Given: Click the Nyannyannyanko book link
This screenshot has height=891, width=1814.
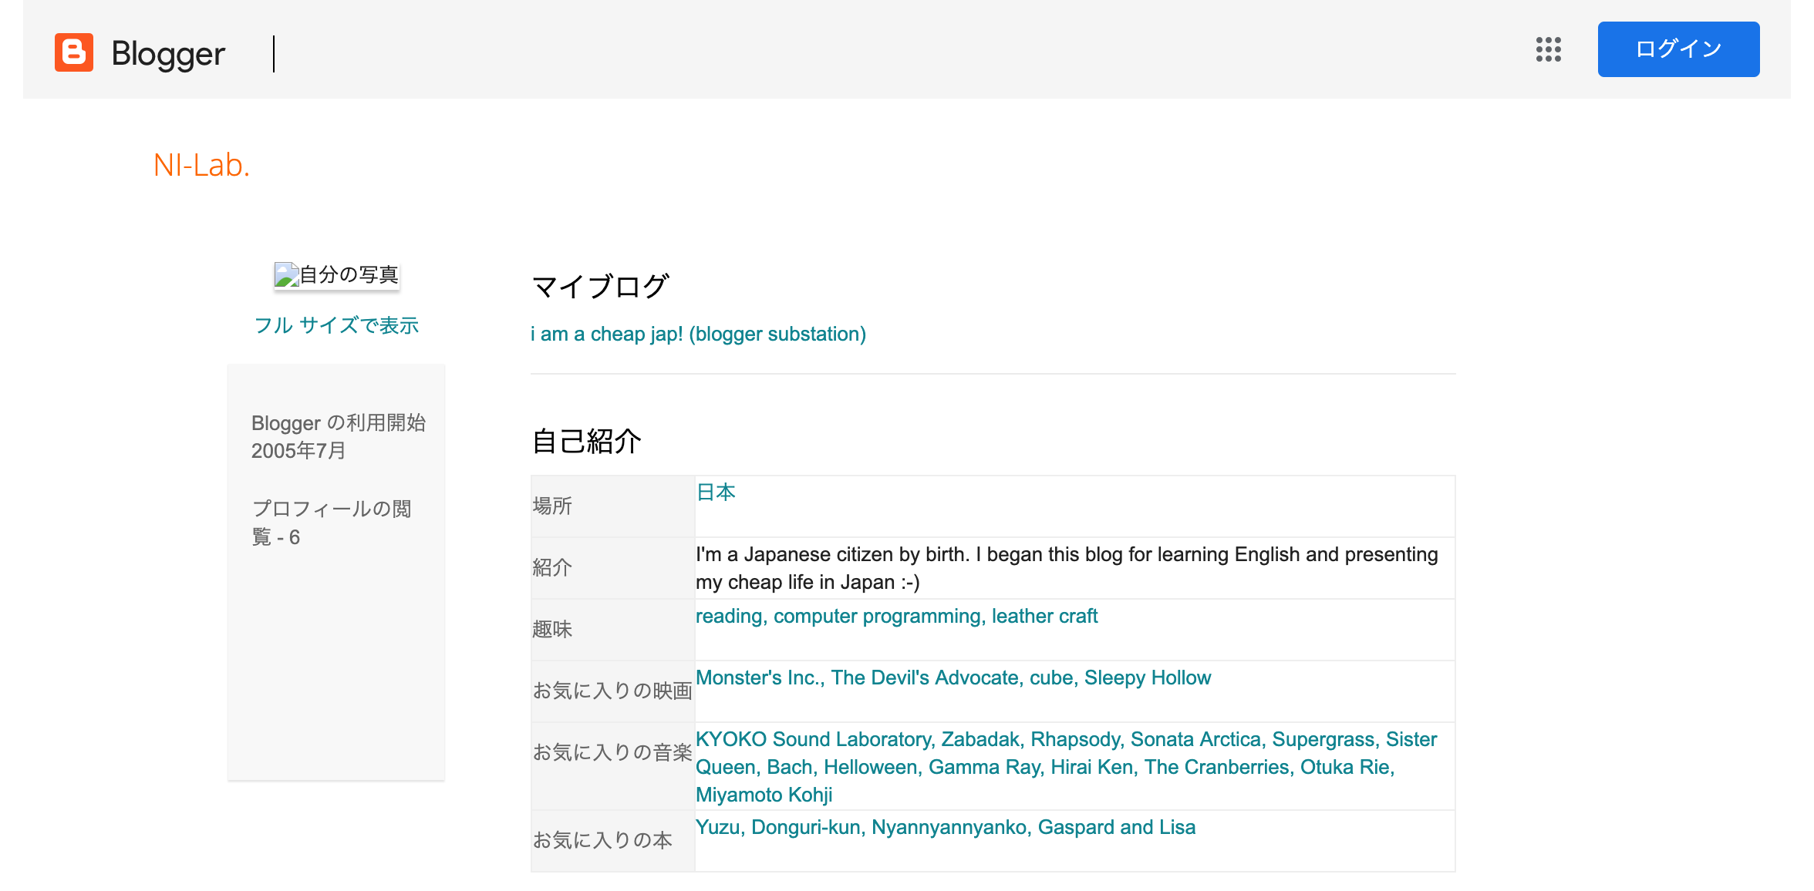Looking at the screenshot, I should click(949, 827).
